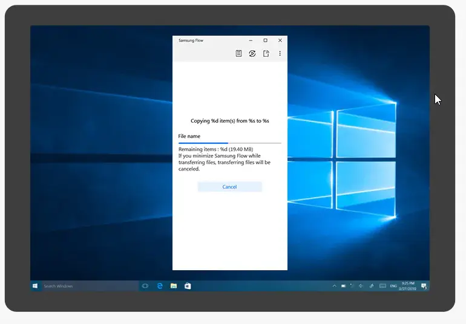Show hidden system tray icons
Screen dimensions: 466x324
pyautogui.click(x=334, y=286)
